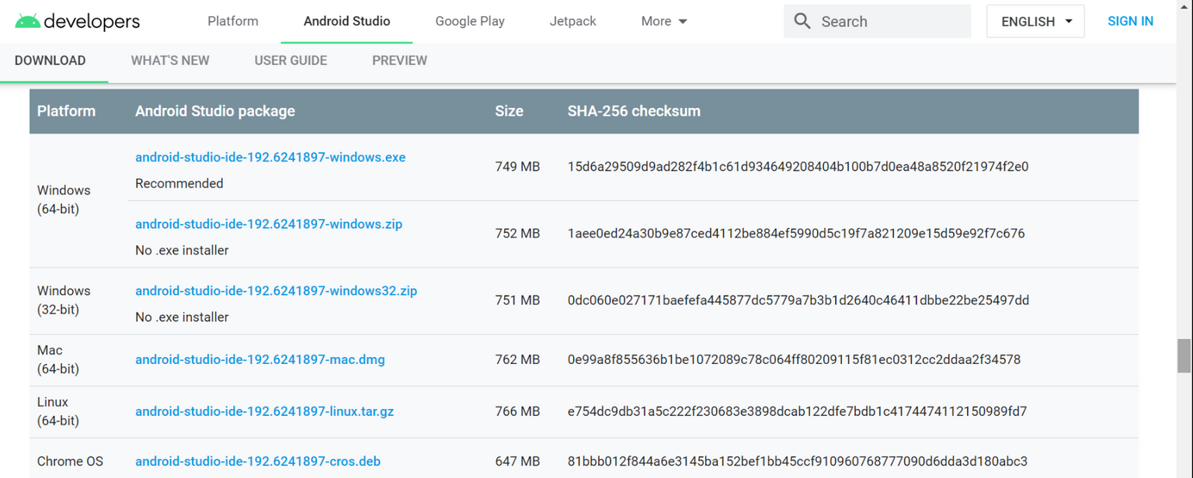Click the search magnifier icon
1193x478 pixels.
tap(802, 21)
